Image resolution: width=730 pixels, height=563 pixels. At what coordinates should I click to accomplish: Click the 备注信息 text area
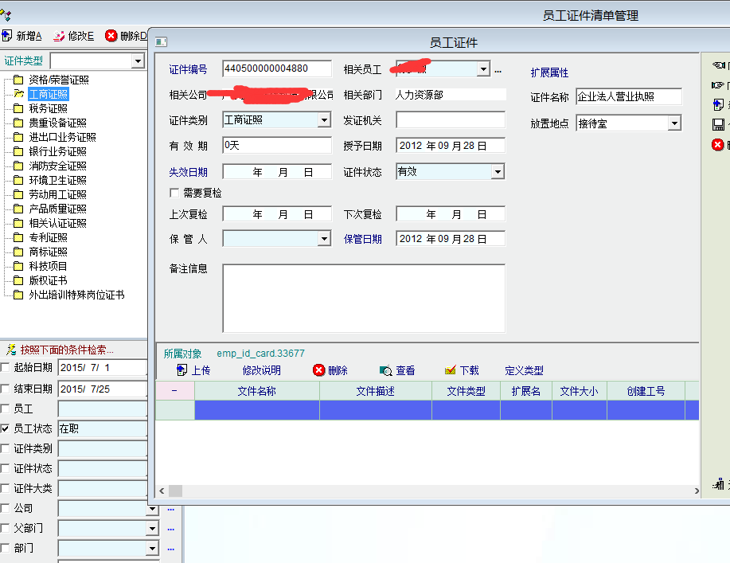click(363, 298)
